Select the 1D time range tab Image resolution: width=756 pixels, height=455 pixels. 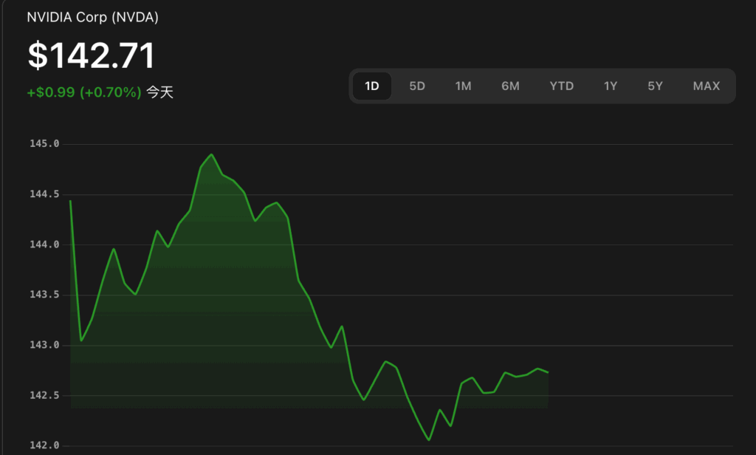[x=372, y=86]
